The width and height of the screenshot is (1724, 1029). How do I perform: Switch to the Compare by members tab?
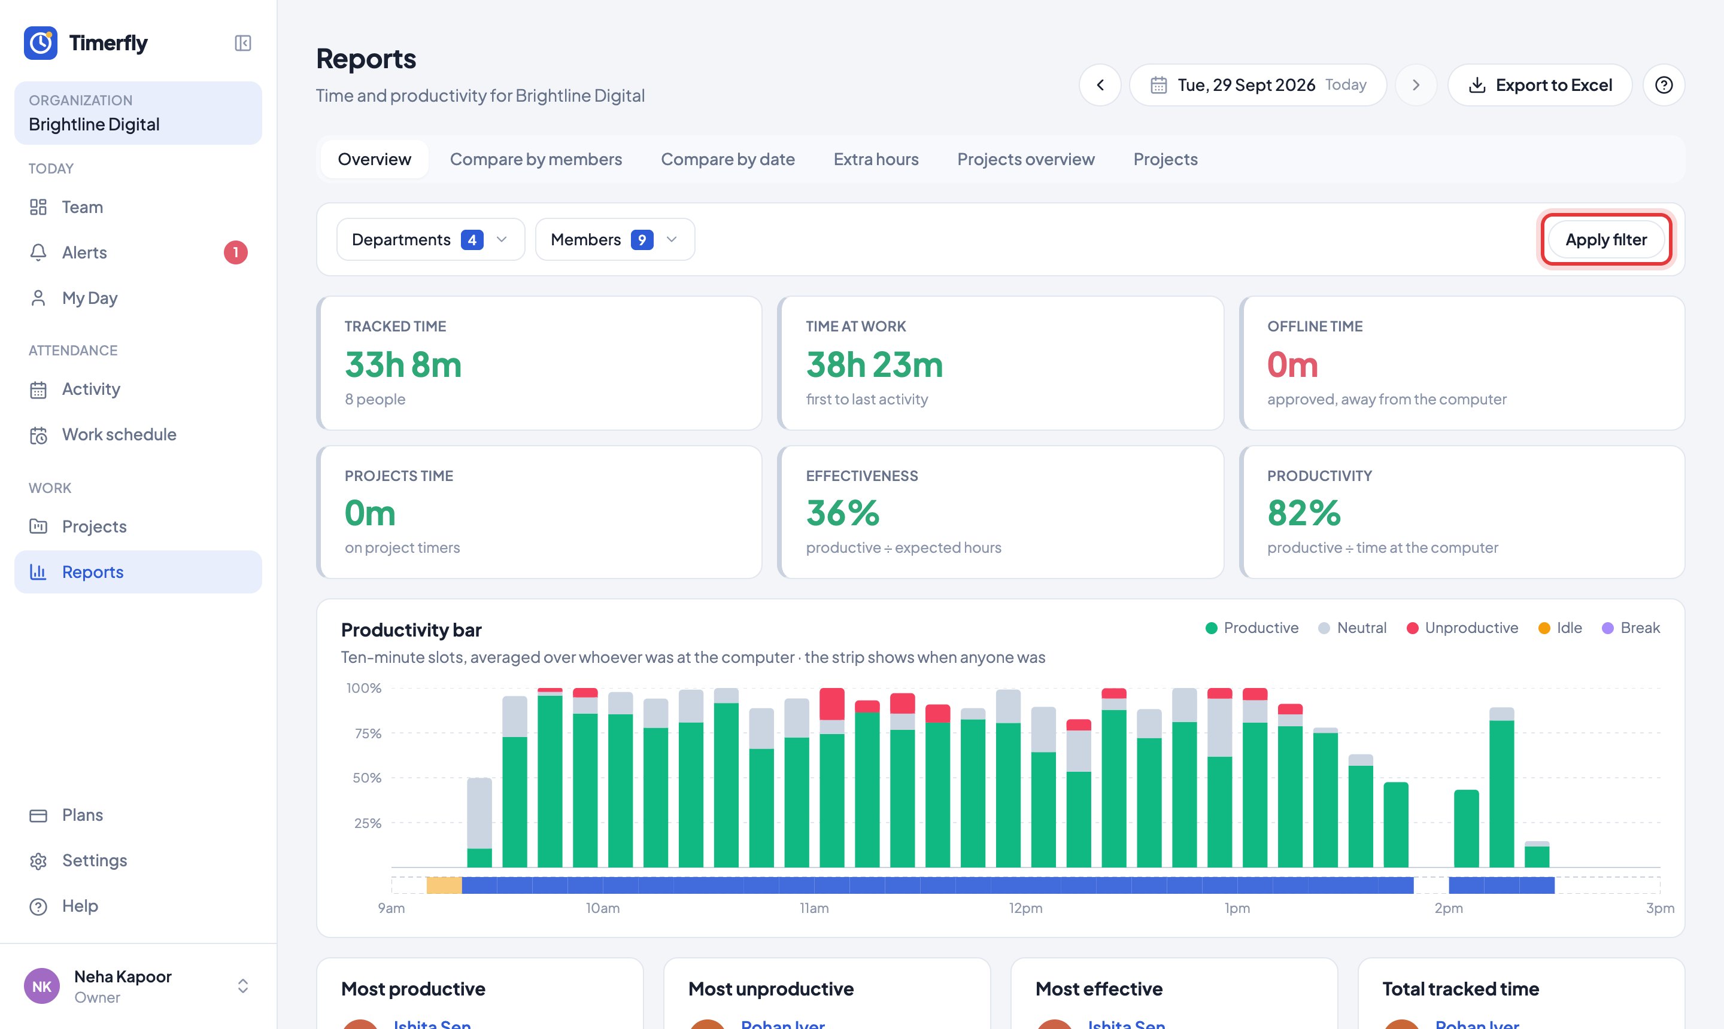click(x=536, y=160)
